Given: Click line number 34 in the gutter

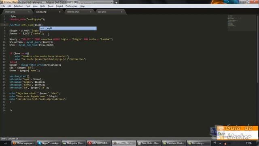Looking at the screenshot, I should tap(4, 110).
